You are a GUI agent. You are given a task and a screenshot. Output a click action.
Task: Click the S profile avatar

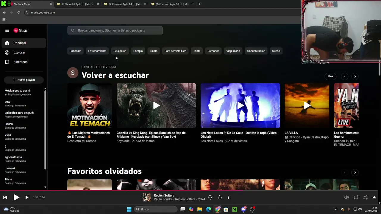(x=73, y=73)
